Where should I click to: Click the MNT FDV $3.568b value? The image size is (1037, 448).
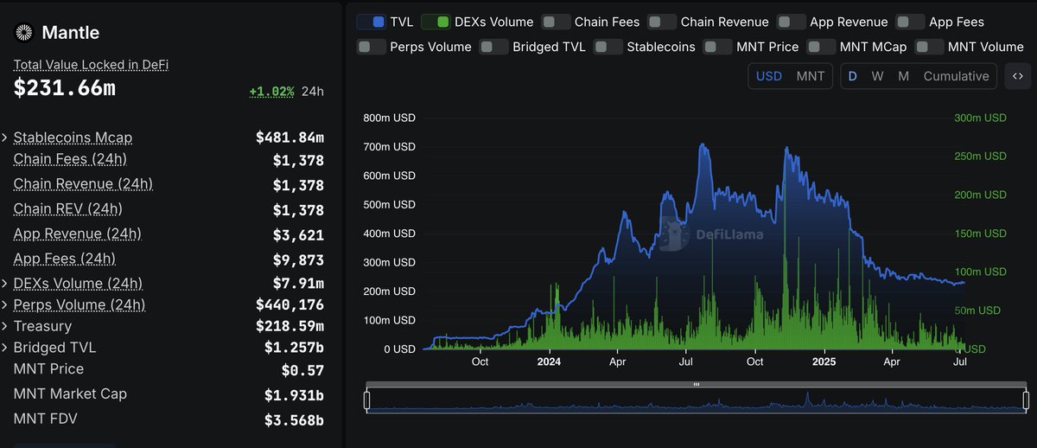295,420
